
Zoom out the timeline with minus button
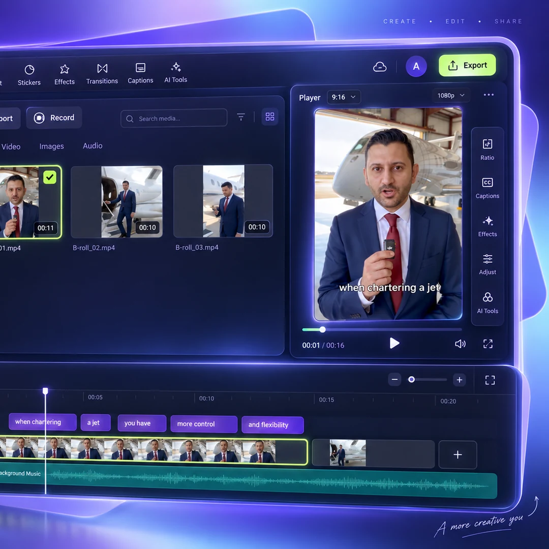tap(394, 379)
